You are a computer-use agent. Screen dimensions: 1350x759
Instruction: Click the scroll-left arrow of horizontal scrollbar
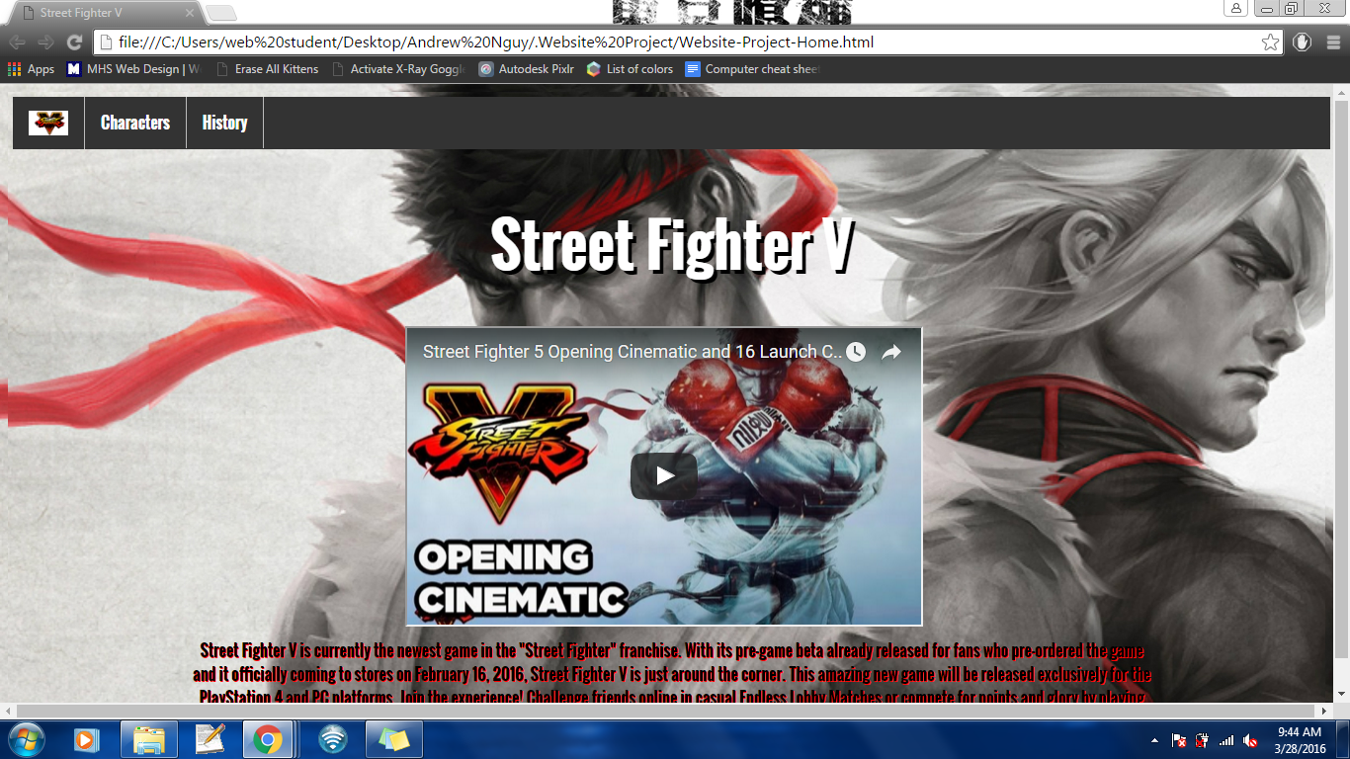click(9, 711)
